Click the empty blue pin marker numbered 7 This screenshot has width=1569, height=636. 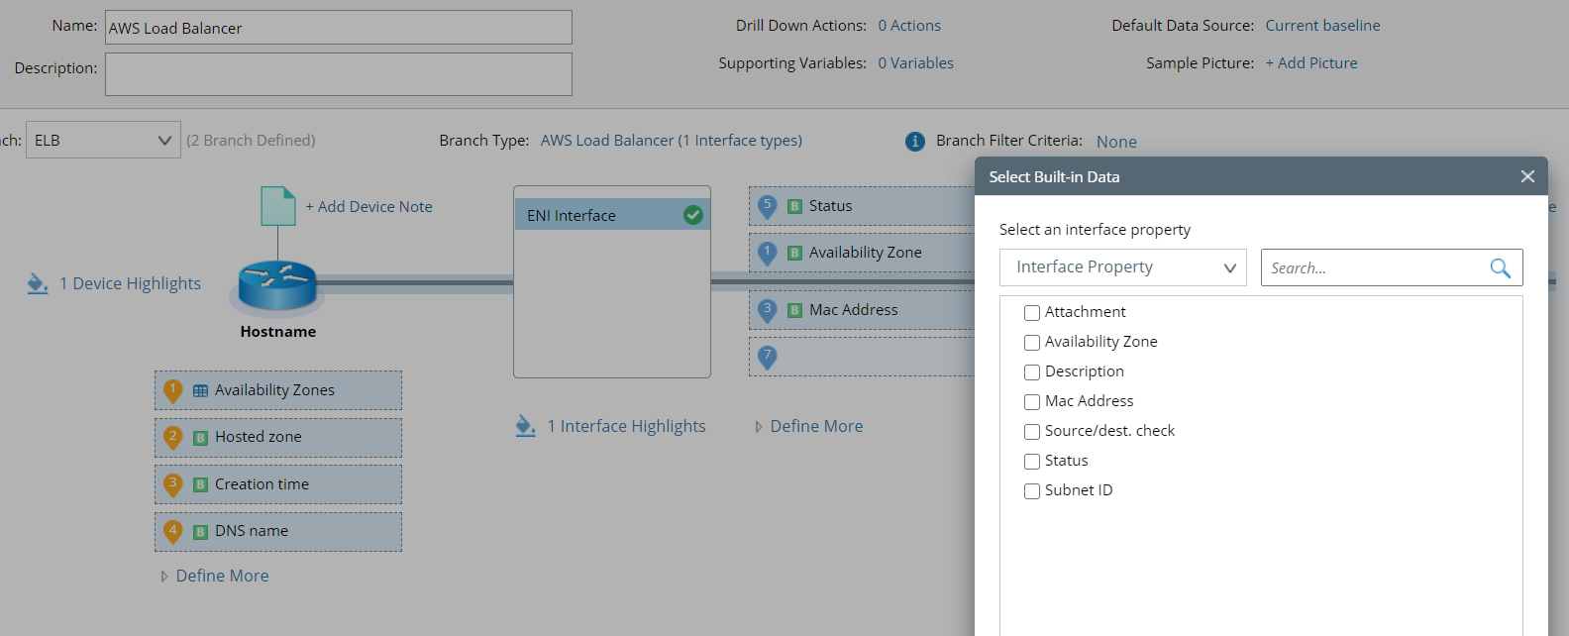coord(767,356)
